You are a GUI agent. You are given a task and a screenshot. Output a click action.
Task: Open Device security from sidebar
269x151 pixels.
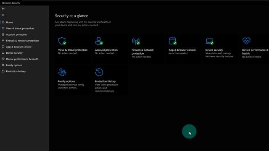coord(14,53)
